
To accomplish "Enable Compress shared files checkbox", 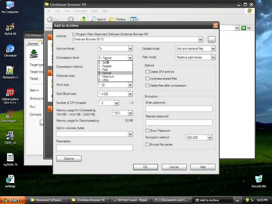I will (x=147, y=79).
